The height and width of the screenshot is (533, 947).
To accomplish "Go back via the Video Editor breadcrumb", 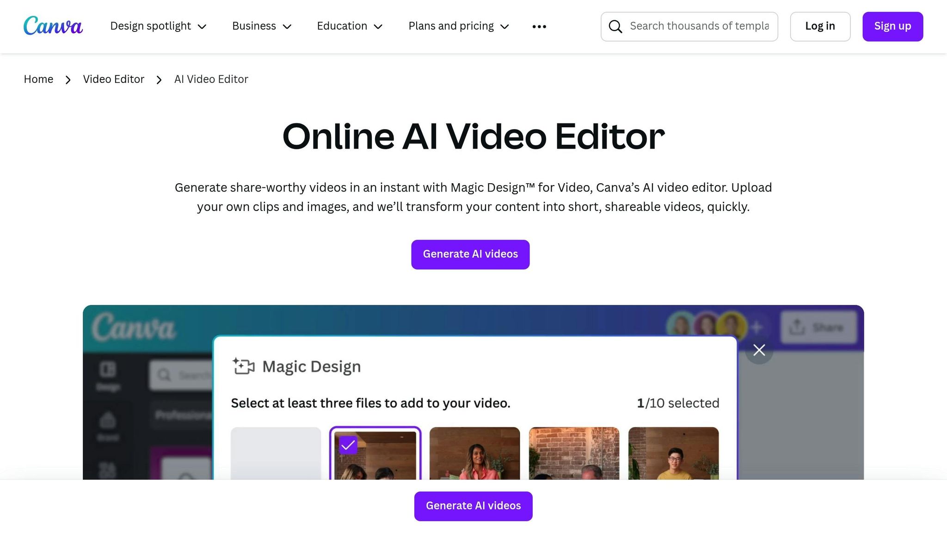I will (113, 79).
